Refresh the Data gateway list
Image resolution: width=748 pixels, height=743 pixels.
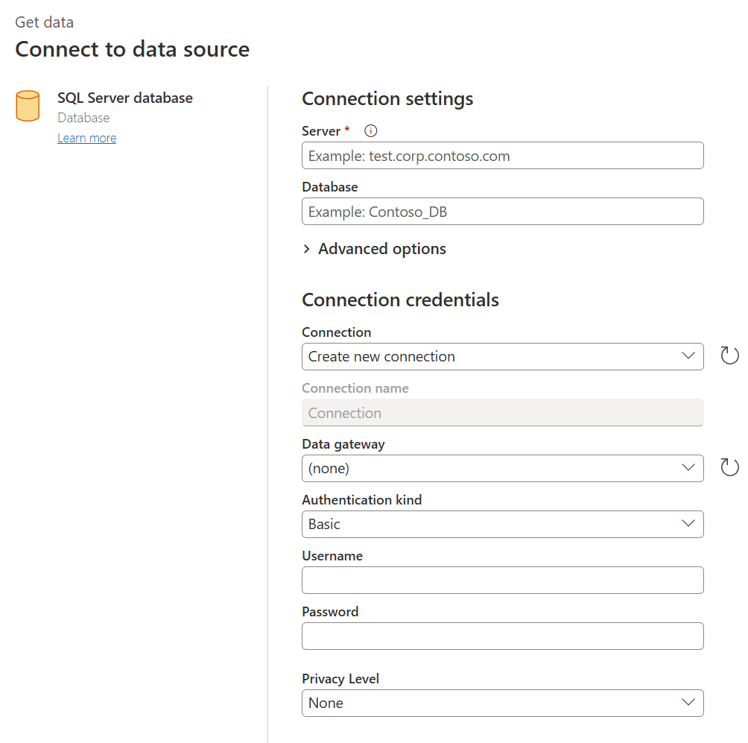click(729, 467)
